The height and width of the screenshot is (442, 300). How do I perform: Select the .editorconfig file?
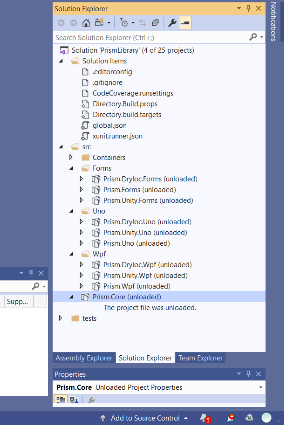(x=112, y=72)
